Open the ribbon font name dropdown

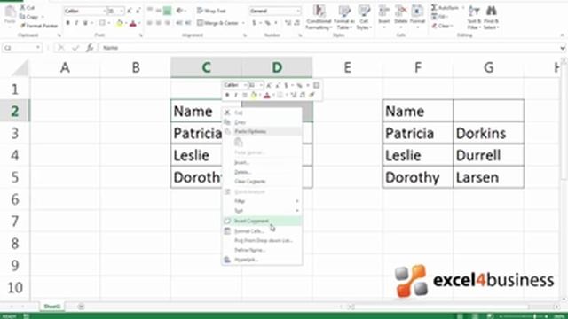tap(105, 11)
